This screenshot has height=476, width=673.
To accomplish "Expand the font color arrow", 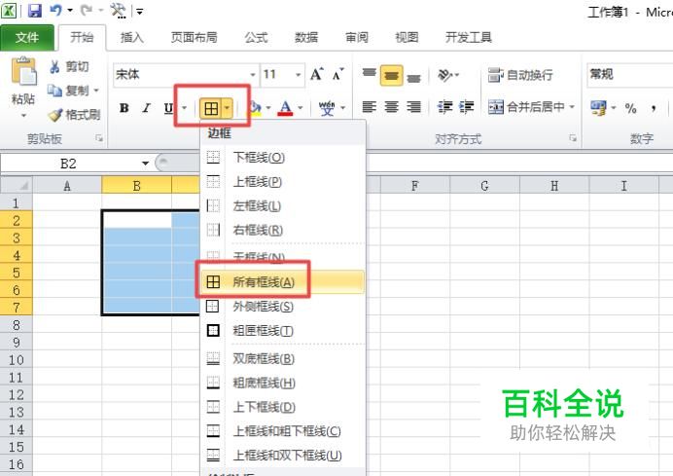I will click(301, 108).
